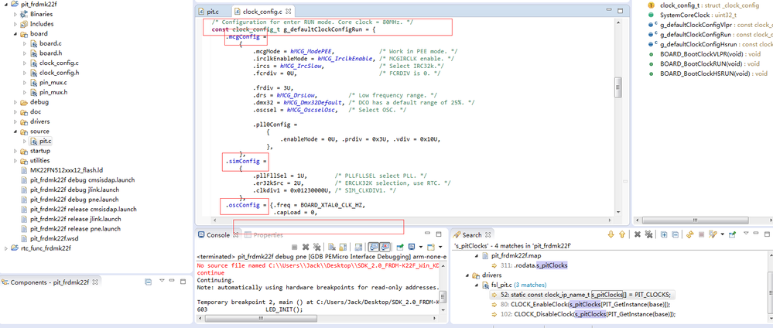The width and height of the screenshot is (773, 328).
Task: Close the Search view tab
Action: click(x=488, y=234)
